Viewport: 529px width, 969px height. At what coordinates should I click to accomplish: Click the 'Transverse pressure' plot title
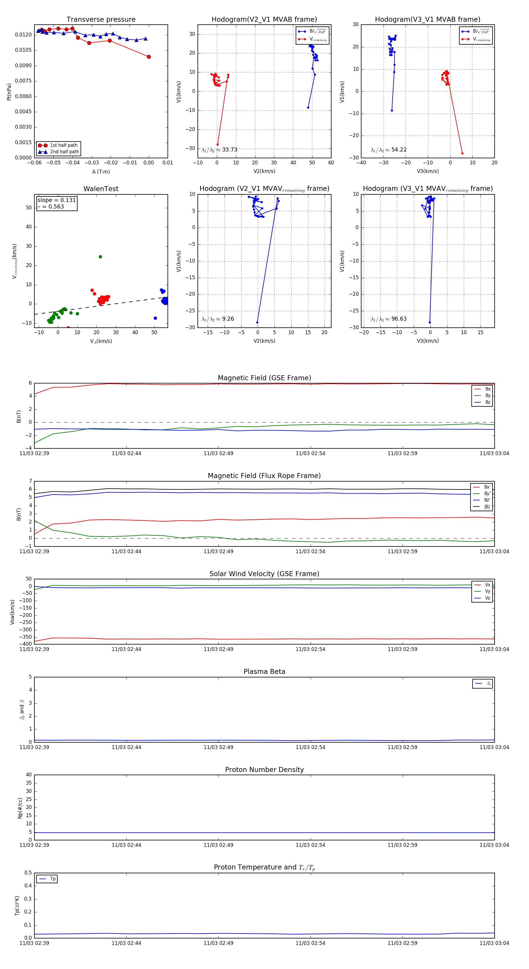[101, 20]
